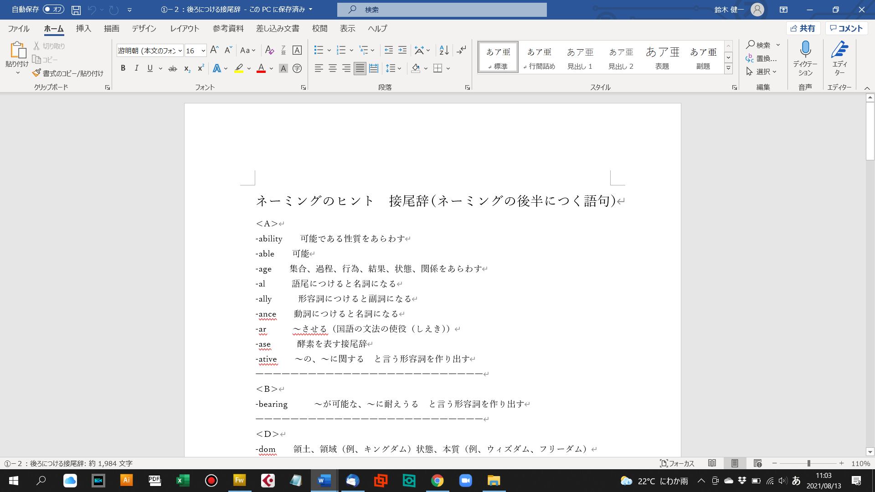Open the font size dropdown
This screenshot has width=875, height=492.
pyautogui.click(x=203, y=51)
